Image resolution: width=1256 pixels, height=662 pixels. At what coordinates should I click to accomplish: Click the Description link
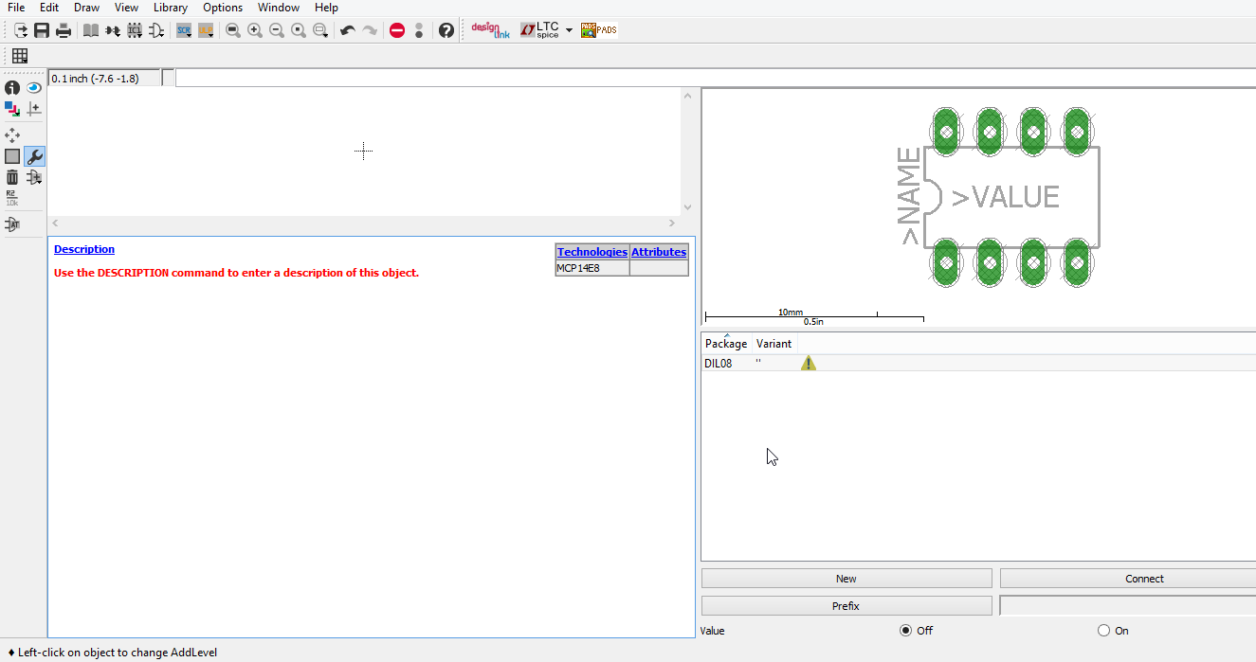pos(84,249)
